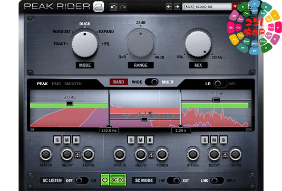Click the mid band 18.3 dB threshold handle
The height and width of the screenshot is (191, 282).
(144, 119)
